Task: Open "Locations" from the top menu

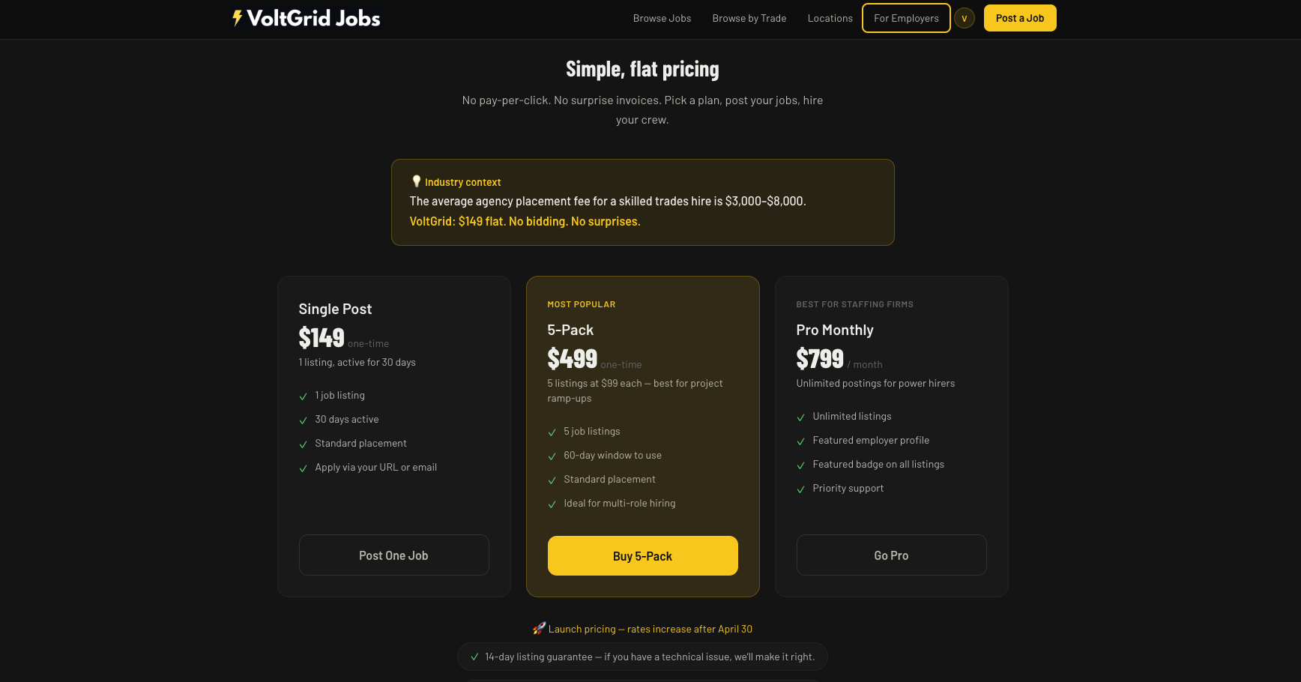Action: coord(830,18)
